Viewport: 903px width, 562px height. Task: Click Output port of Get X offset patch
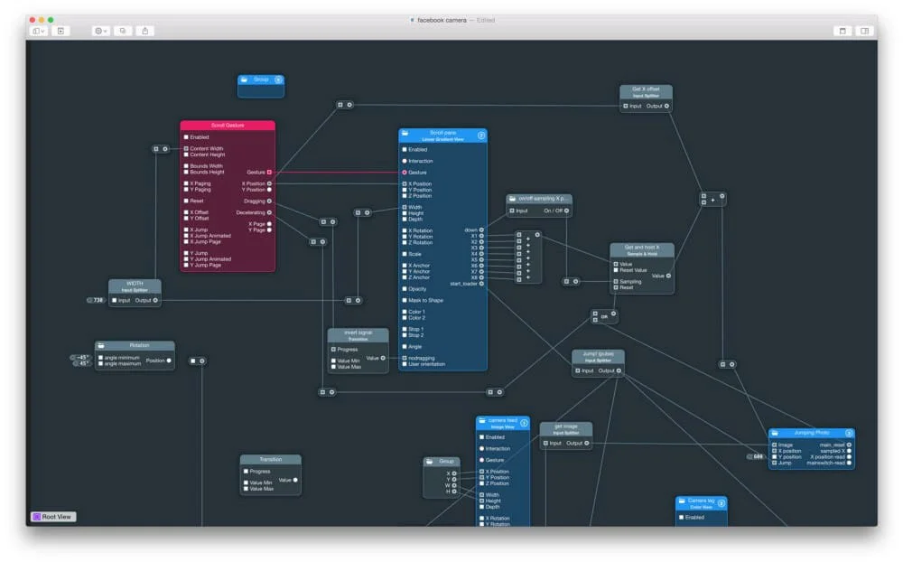pos(667,106)
